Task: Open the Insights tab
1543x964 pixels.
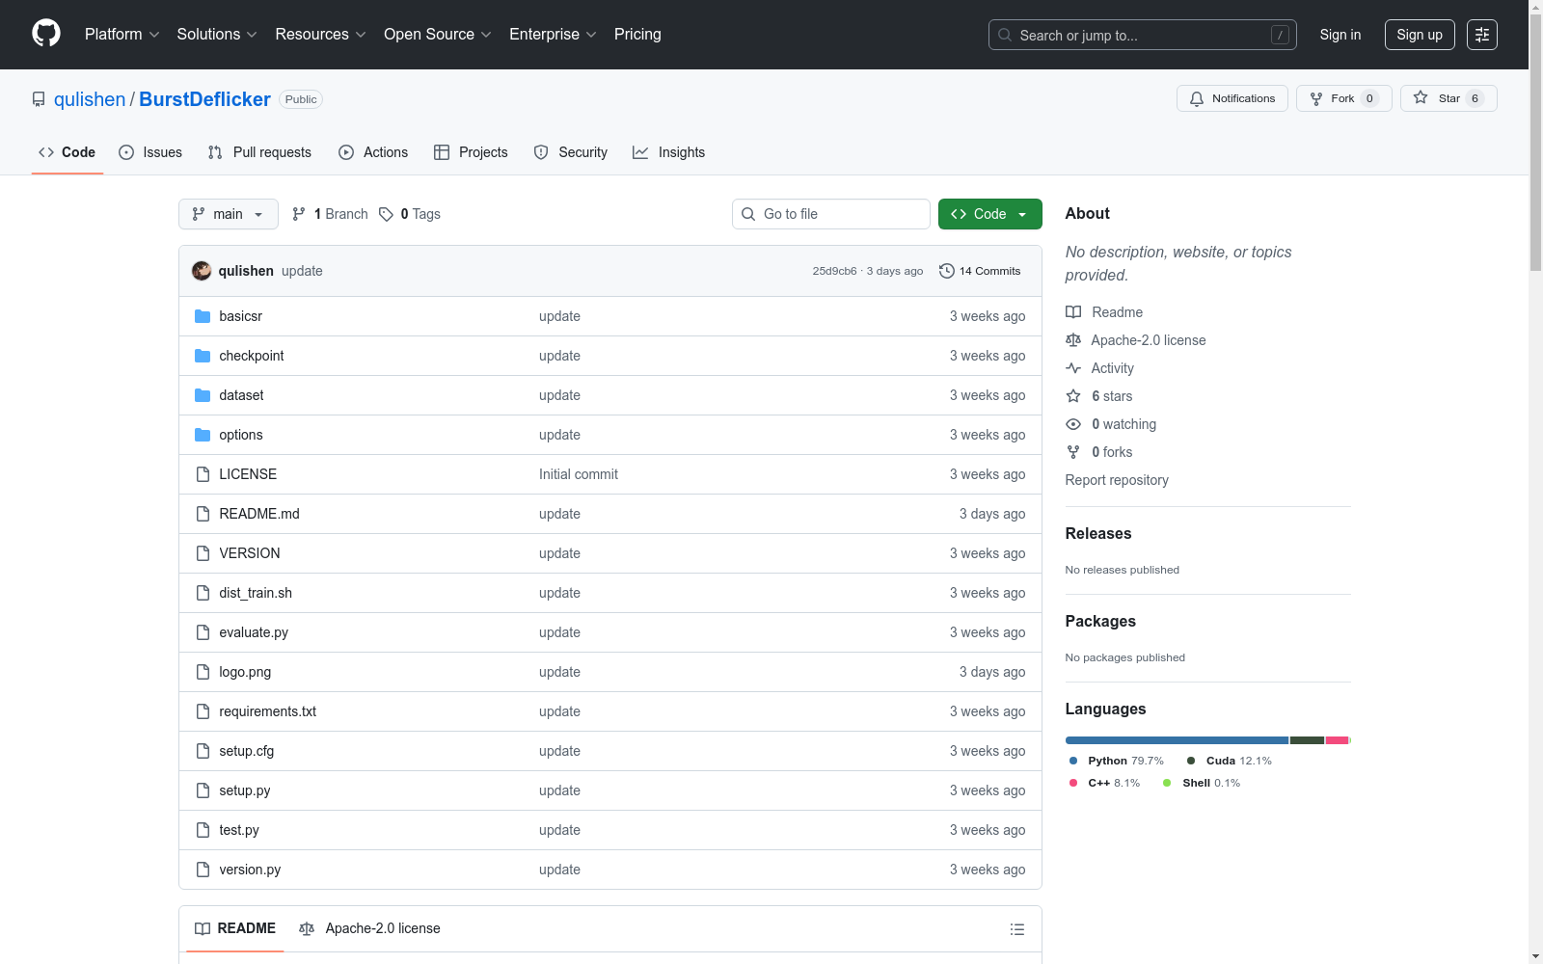Action: [x=669, y=152]
